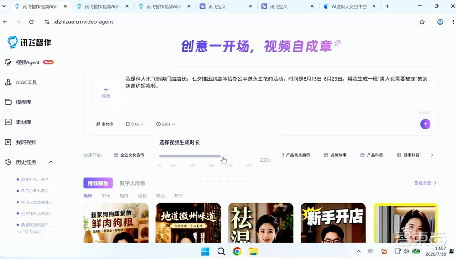Open the Chrome profile menu
This screenshot has width=456, height=259.
pos(440,22)
